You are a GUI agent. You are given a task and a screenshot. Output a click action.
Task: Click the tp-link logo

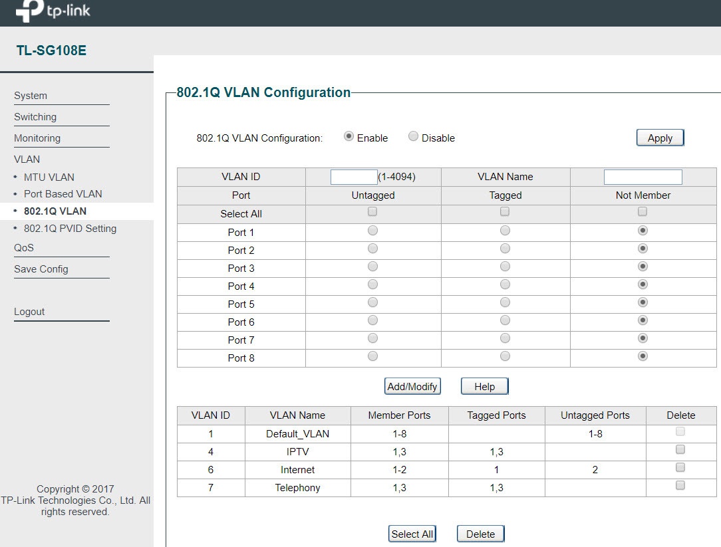53,10
